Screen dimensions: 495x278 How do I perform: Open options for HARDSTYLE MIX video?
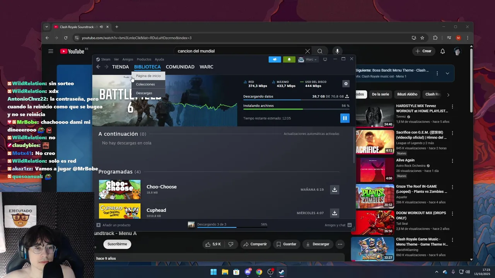pos(452,107)
